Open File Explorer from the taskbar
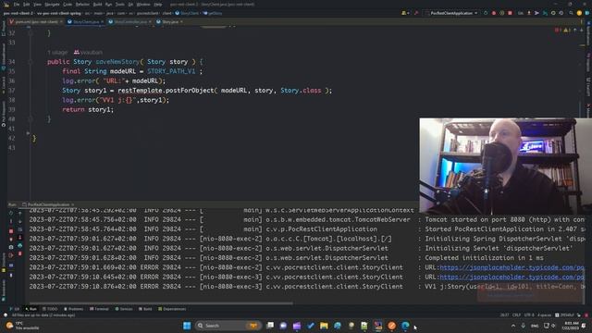The image size is (592, 333). point(324,326)
